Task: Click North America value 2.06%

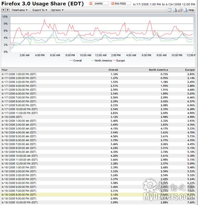Action: pyautogui.click(x=164, y=144)
